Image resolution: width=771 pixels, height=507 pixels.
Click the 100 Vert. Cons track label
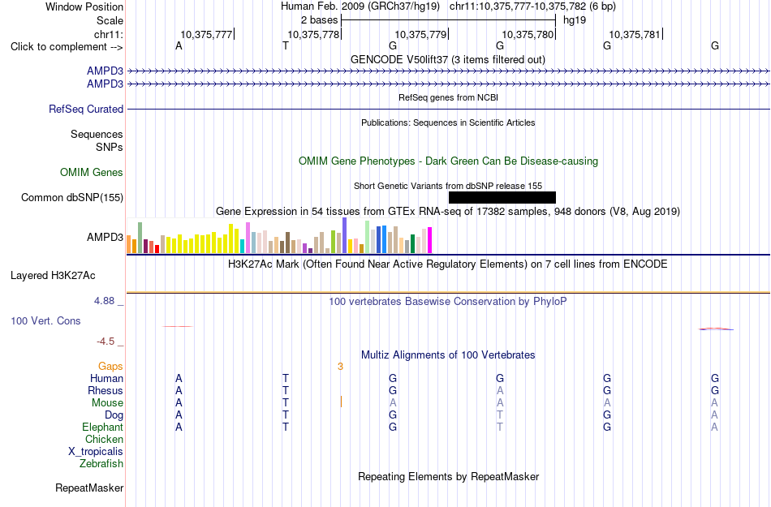point(45,320)
